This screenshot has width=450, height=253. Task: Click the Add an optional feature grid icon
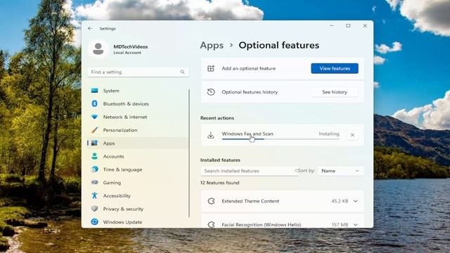[x=211, y=68]
